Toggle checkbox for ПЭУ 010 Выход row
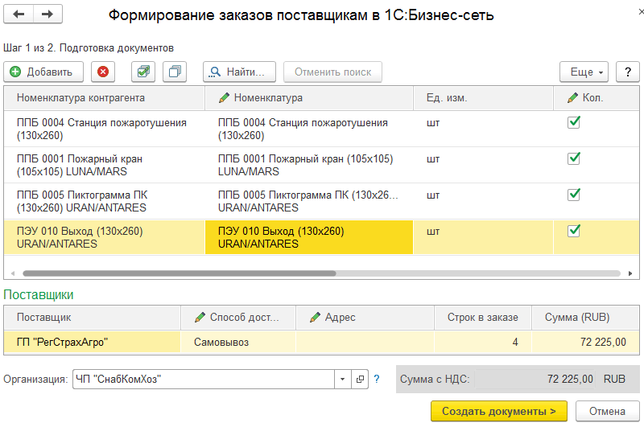This screenshot has height=427, width=644. click(x=574, y=231)
